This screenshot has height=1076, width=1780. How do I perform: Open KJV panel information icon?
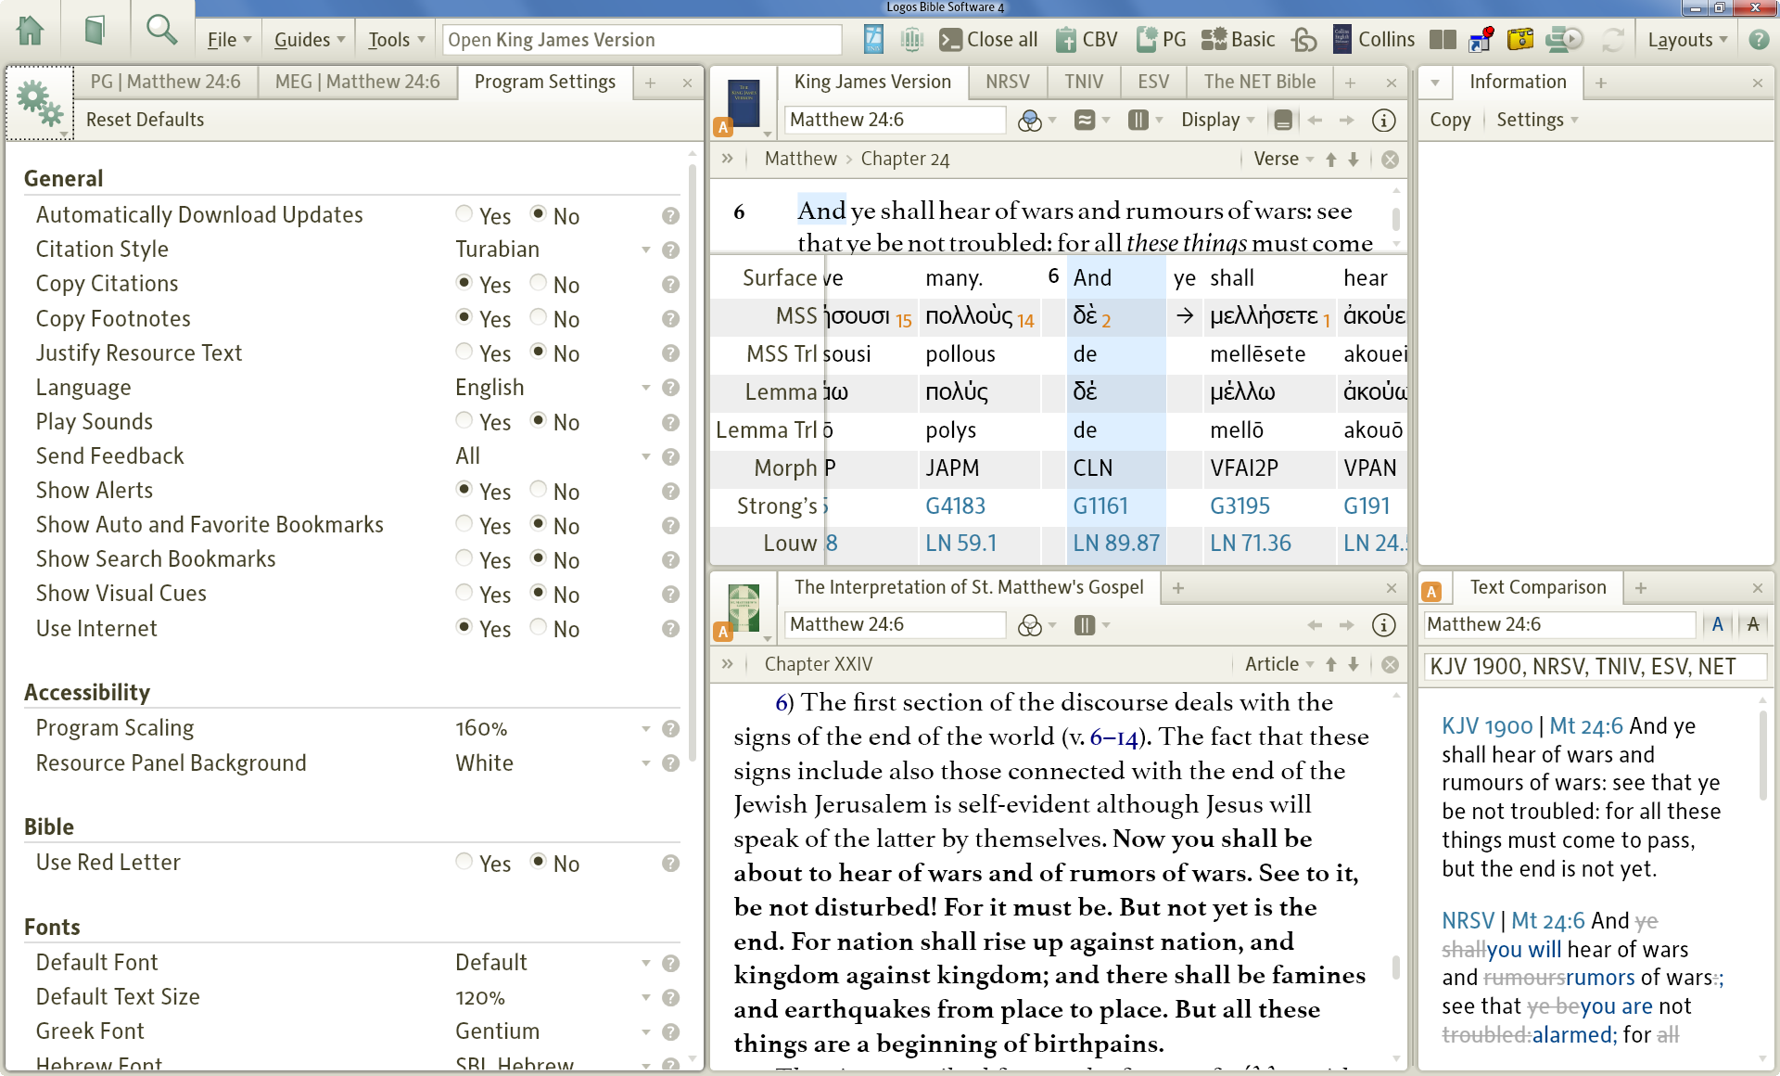click(1383, 121)
